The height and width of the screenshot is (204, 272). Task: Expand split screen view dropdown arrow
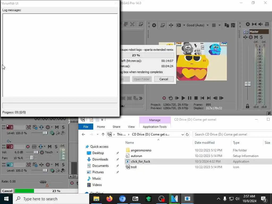pyautogui.click(x=184, y=25)
